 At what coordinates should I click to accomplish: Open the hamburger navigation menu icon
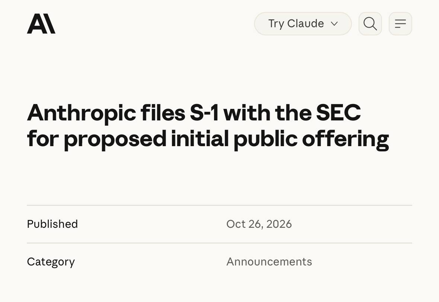(400, 23)
